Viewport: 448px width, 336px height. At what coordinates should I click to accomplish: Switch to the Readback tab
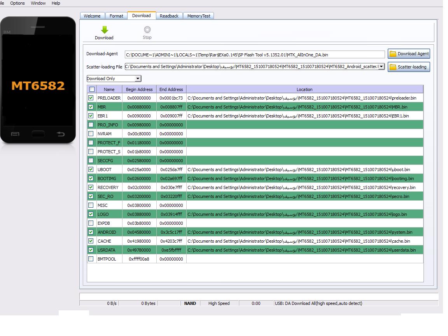(x=169, y=16)
